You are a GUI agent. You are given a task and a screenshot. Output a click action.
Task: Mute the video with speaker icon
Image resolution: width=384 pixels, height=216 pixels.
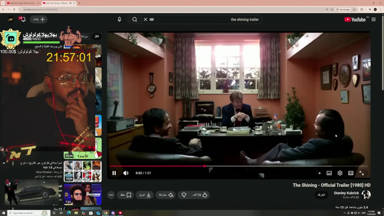[126, 173]
